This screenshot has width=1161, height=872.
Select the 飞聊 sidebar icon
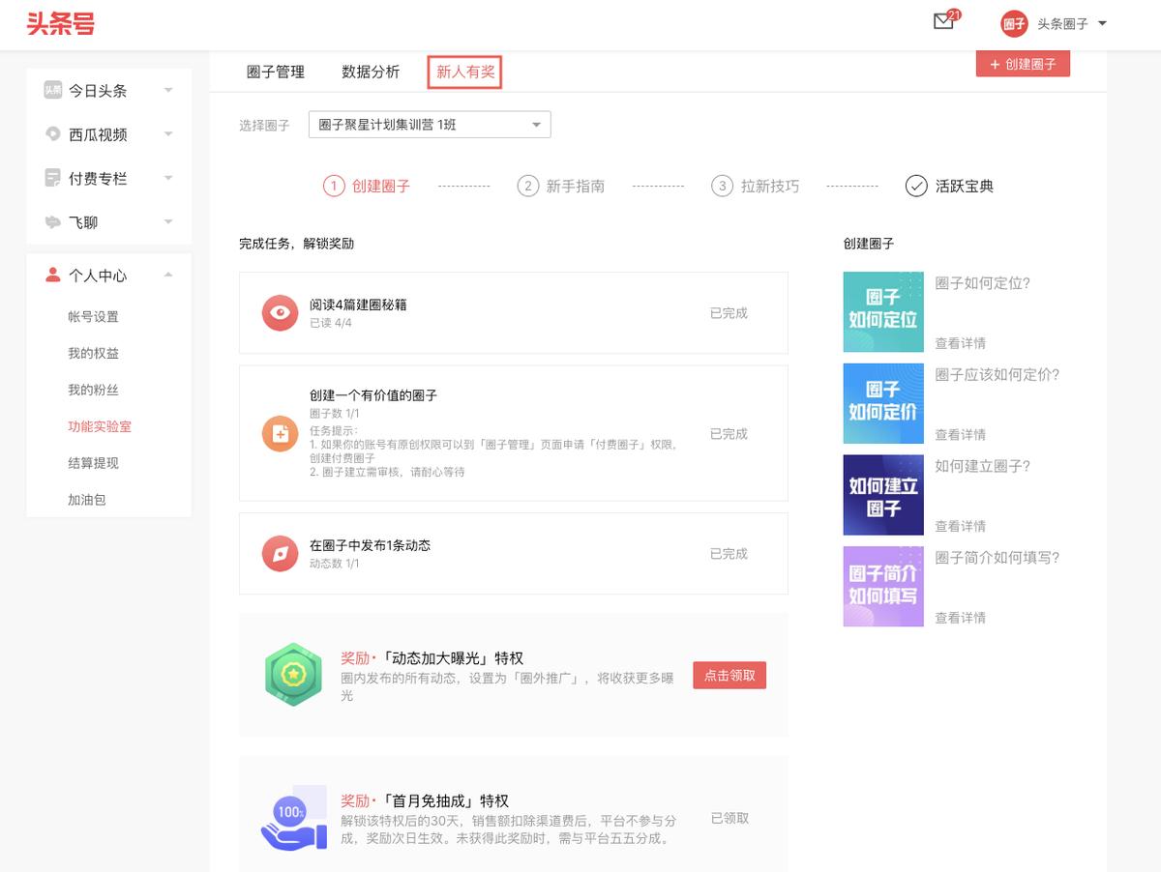53,221
